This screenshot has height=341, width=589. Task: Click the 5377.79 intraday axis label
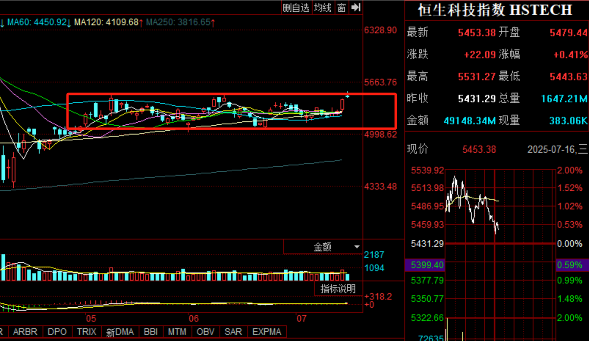(x=428, y=280)
